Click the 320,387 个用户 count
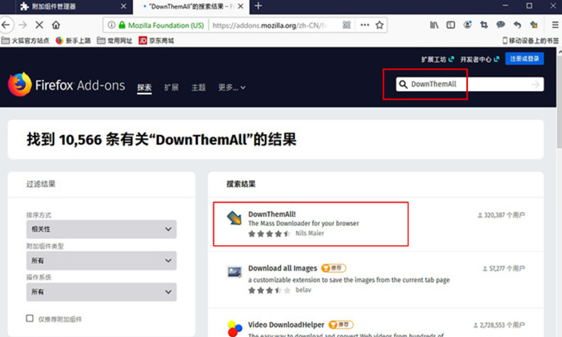Screen dimensions: 562x337 (x=501, y=215)
